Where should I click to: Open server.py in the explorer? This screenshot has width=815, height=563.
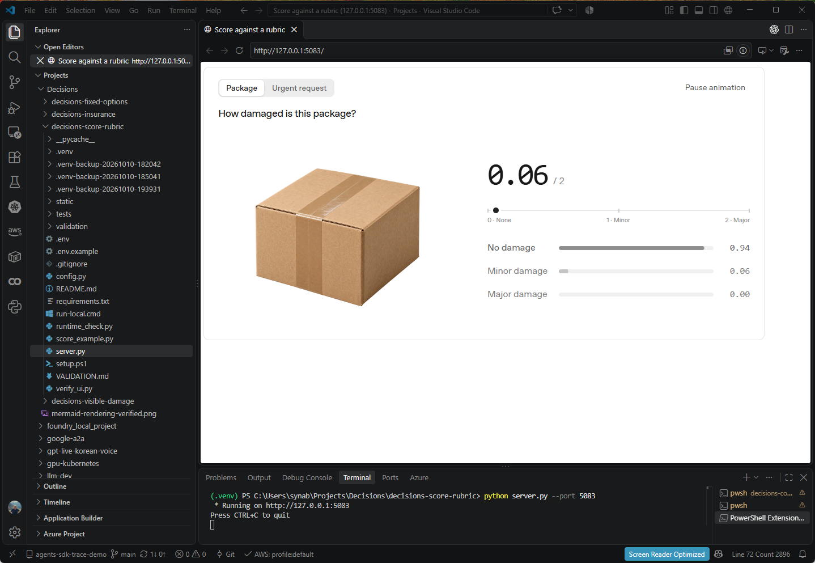(x=70, y=351)
